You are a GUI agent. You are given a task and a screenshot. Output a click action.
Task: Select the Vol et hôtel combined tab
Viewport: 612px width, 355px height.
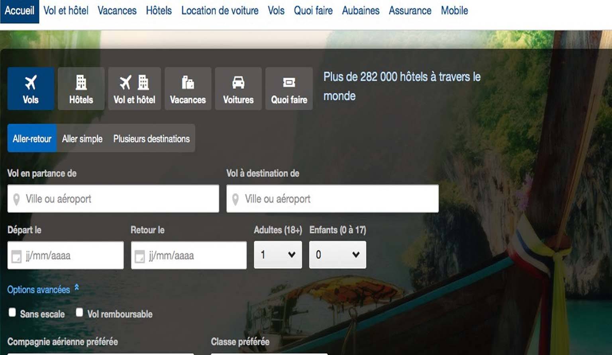click(134, 88)
